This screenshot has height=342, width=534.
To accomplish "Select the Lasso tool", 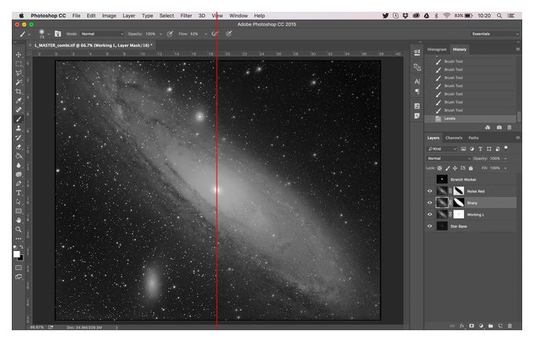I will tap(18, 73).
